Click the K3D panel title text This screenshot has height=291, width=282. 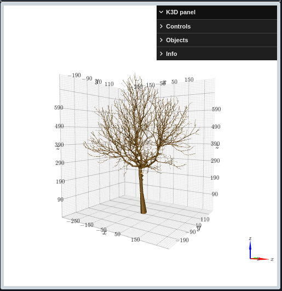[181, 12]
